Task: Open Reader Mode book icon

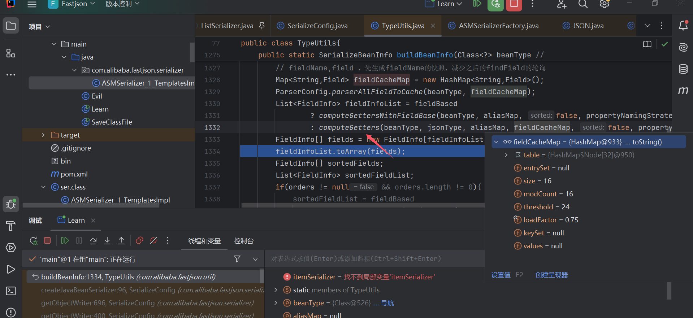Action: tap(647, 44)
